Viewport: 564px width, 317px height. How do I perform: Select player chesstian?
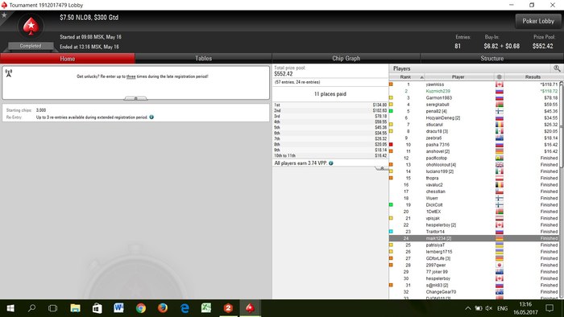tap(474, 191)
